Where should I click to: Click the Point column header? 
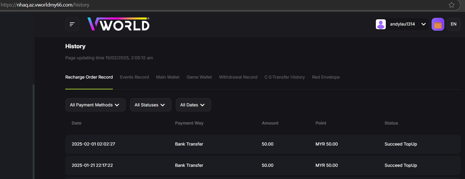click(x=321, y=123)
